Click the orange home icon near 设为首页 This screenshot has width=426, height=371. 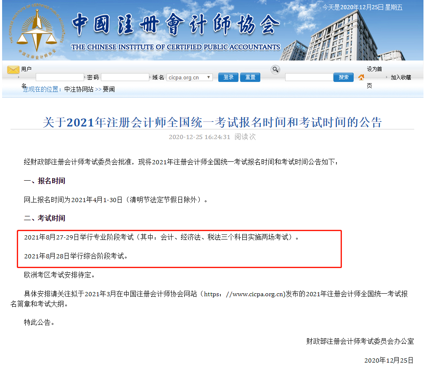(x=361, y=77)
